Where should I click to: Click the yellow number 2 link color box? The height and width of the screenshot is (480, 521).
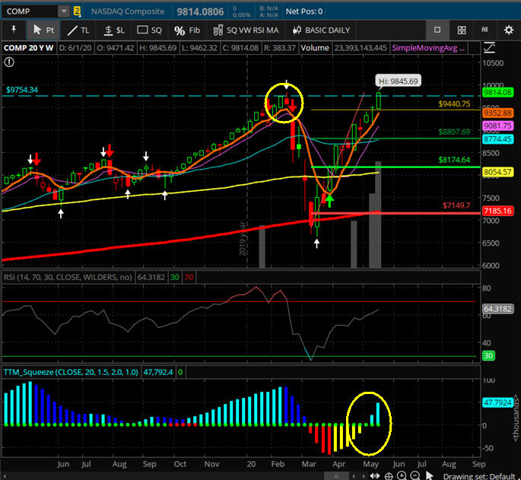point(77,11)
